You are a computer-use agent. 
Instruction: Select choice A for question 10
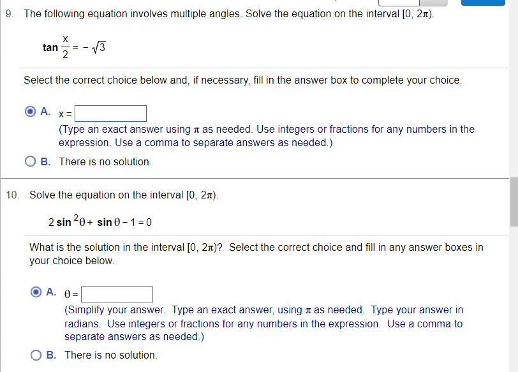(x=36, y=291)
